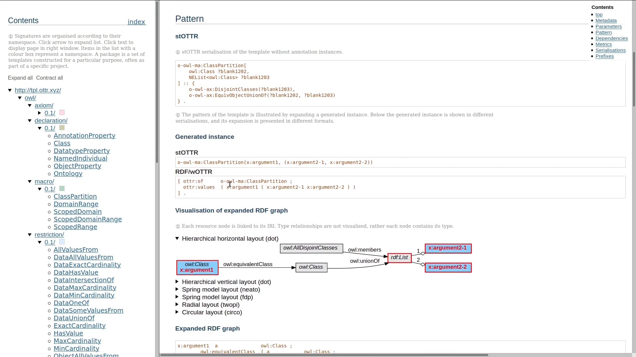The width and height of the screenshot is (636, 357).
Task: Click the blue package box beside restriction 0.1/
Action: tap(62, 242)
